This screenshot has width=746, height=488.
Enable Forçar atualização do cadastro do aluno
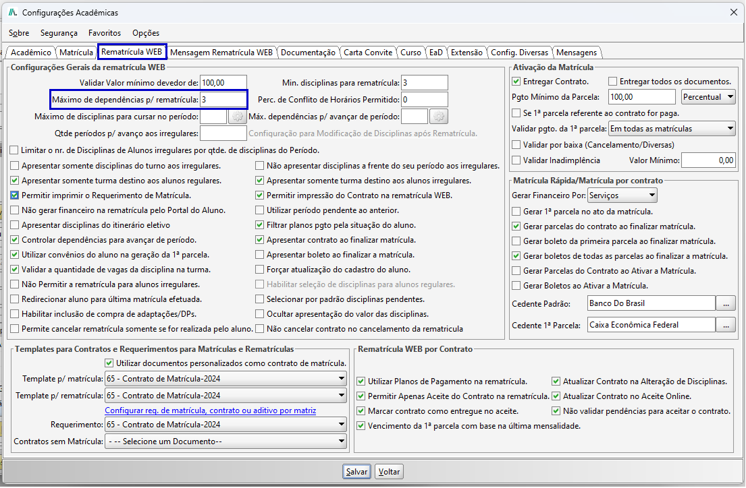pyautogui.click(x=260, y=270)
